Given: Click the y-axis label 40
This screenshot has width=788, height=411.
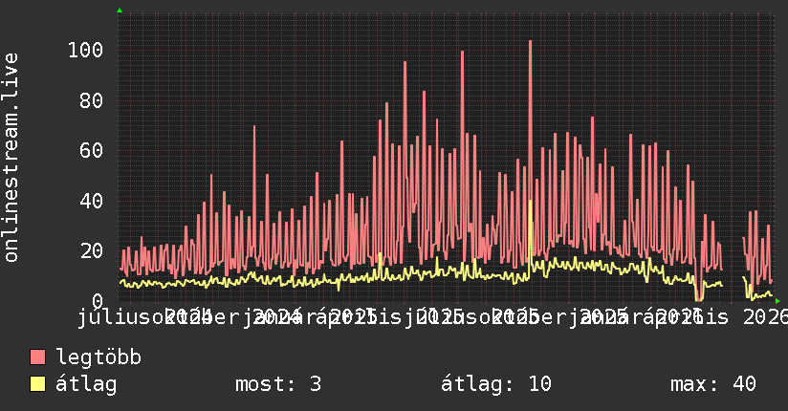Looking at the screenshot, I should (x=91, y=201).
